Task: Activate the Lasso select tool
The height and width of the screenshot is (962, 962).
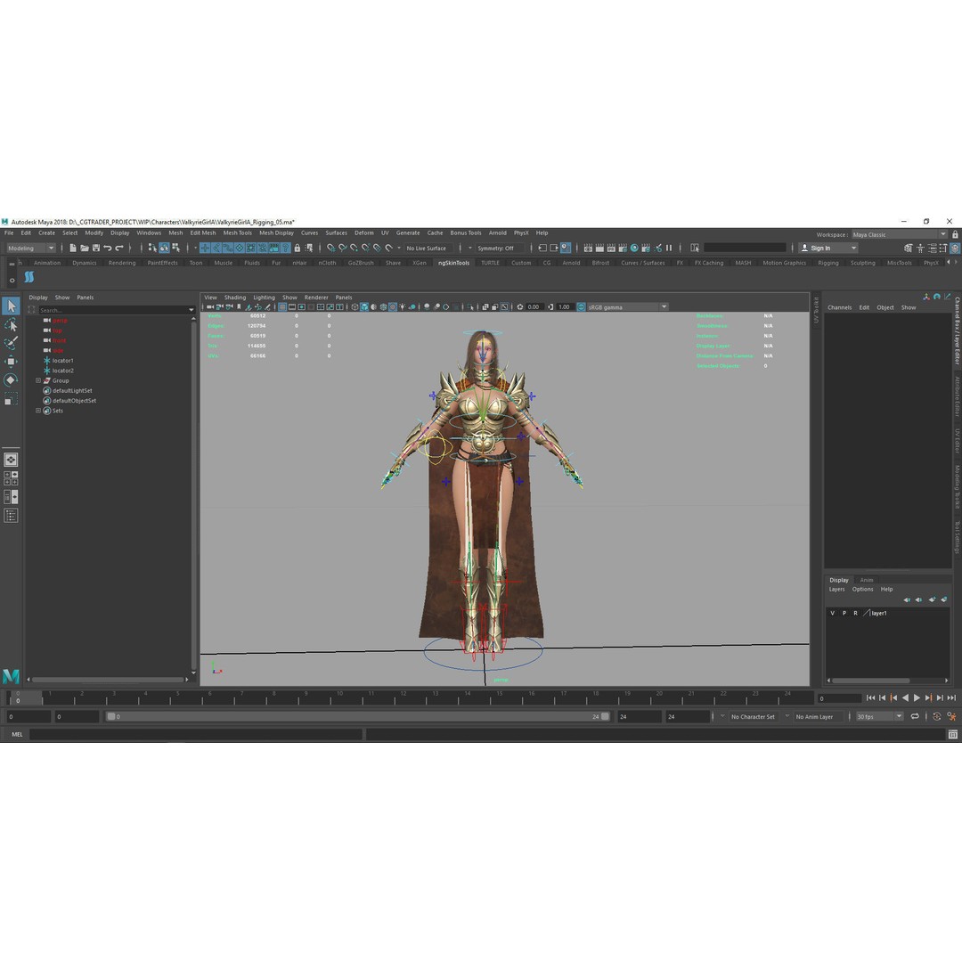Action: pos(11,324)
